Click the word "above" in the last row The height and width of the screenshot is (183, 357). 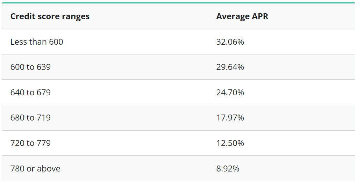[x=49, y=169]
